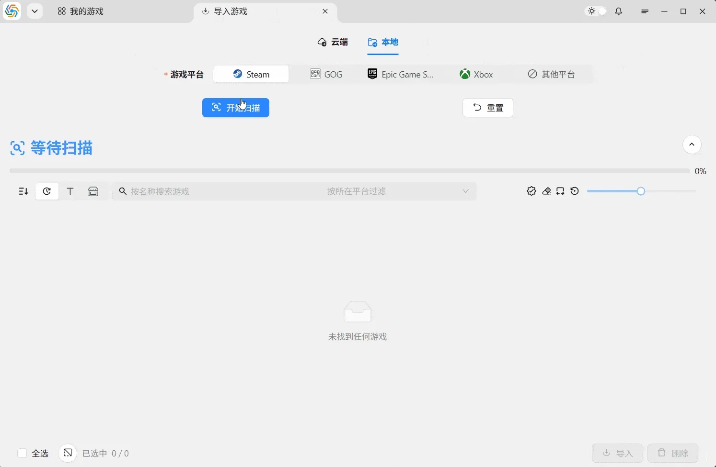Click the verified badge icon

point(531,191)
